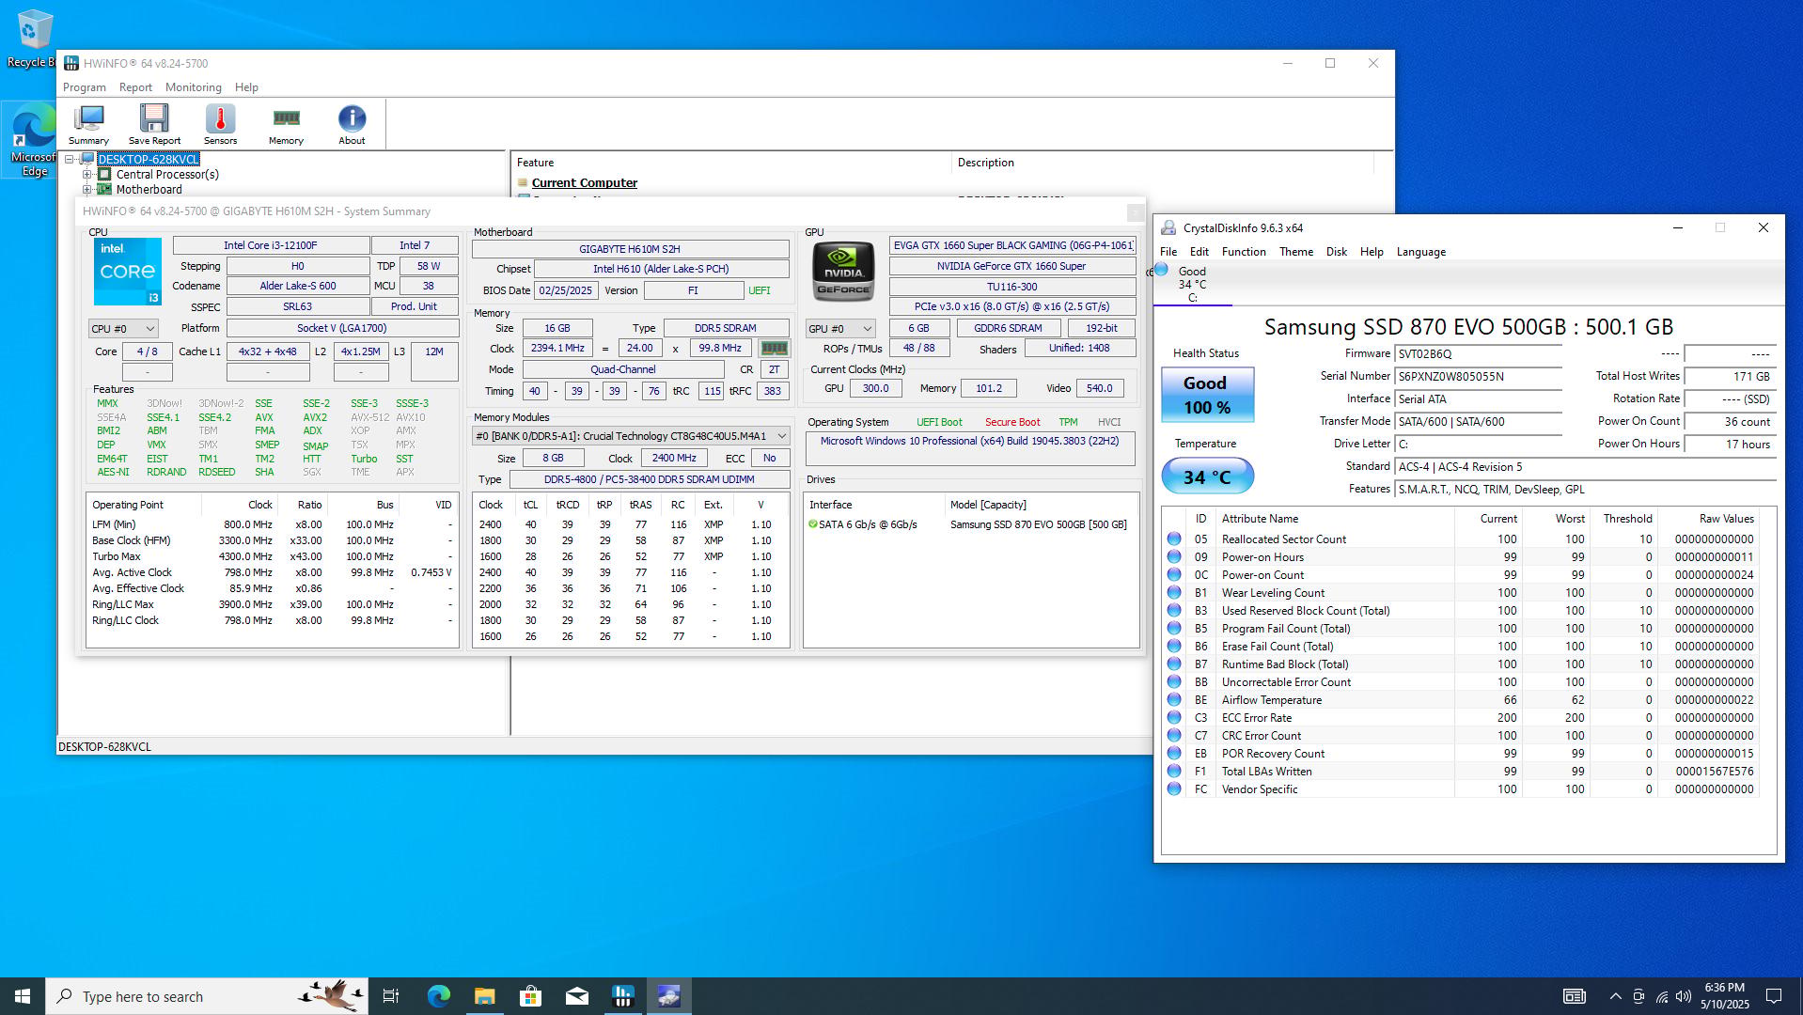The width and height of the screenshot is (1803, 1015).
Task: Click the green SATA status check icon
Action: (x=812, y=524)
